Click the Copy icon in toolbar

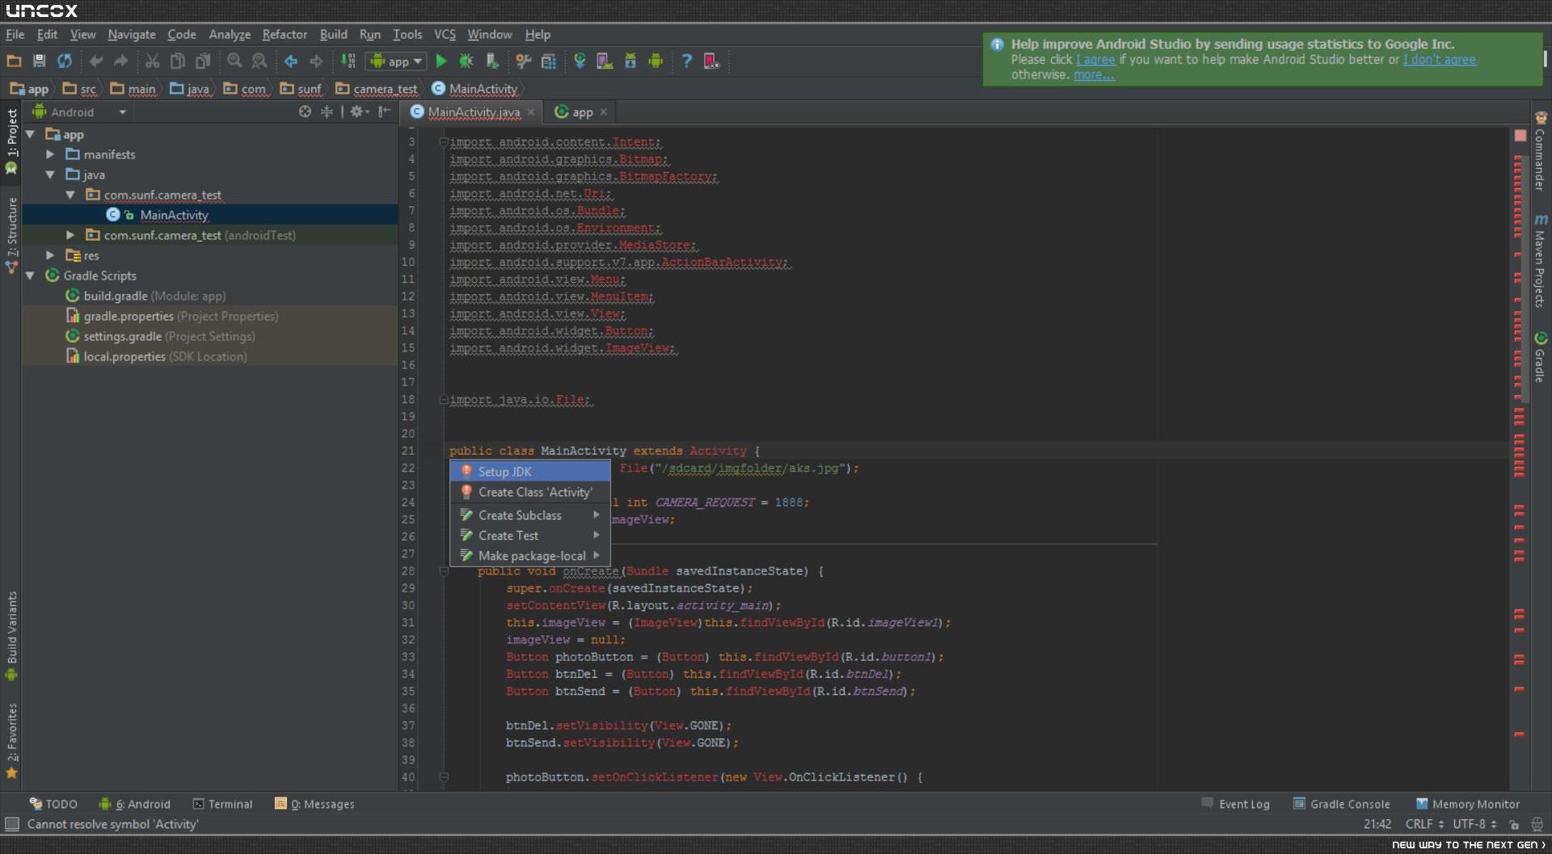click(178, 61)
